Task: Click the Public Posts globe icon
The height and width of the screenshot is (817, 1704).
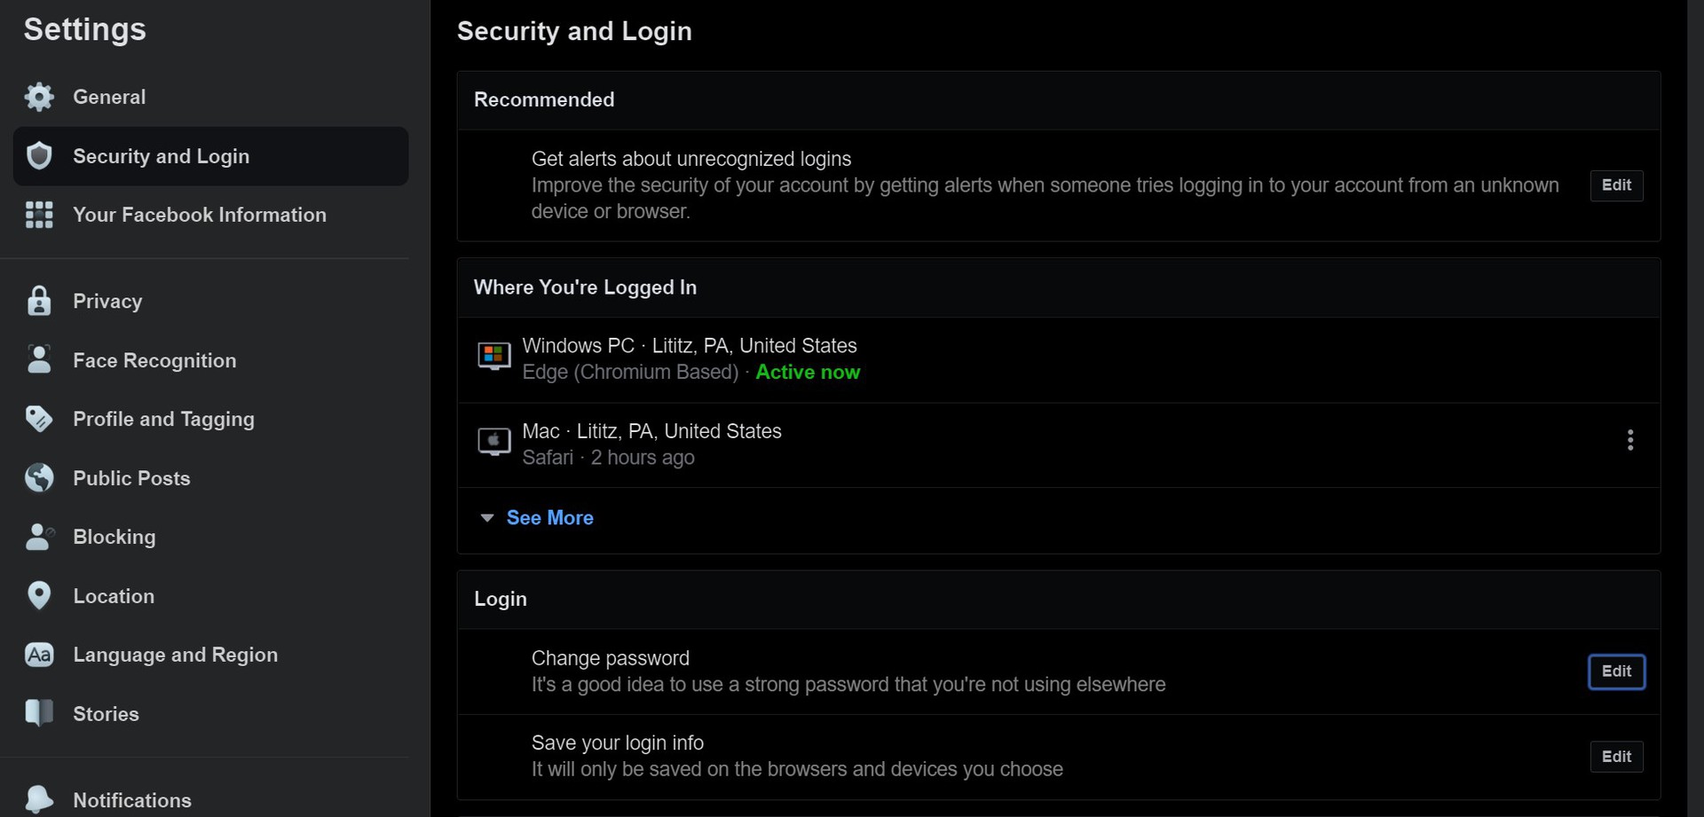Action: [x=39, y=478]
